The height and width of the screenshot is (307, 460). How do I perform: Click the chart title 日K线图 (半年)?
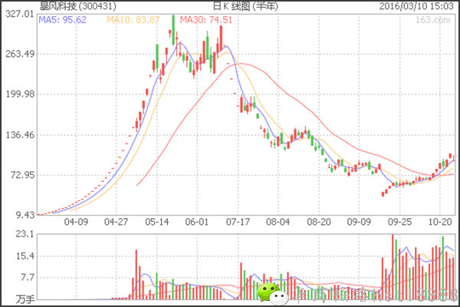click(x=245, y=6)
